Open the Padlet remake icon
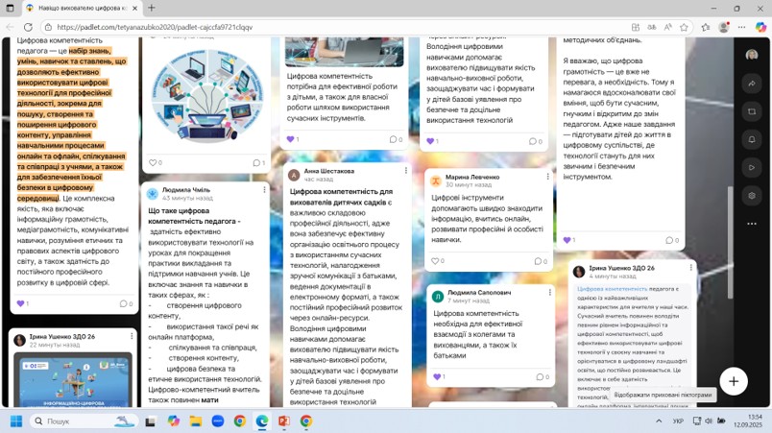772x433 pixels. [x=752, y=111]
